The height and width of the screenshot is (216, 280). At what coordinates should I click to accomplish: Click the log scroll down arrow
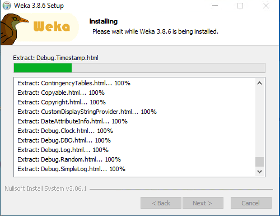tap(259, 171)
